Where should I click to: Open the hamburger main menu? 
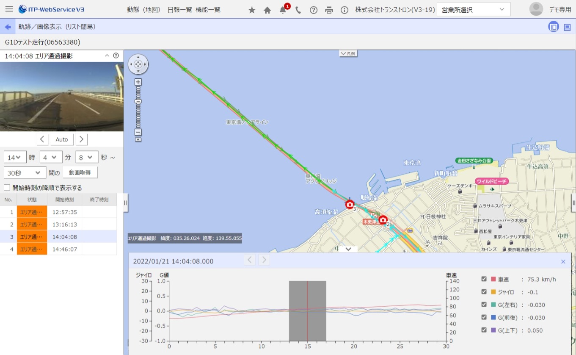tap(9, 9)
